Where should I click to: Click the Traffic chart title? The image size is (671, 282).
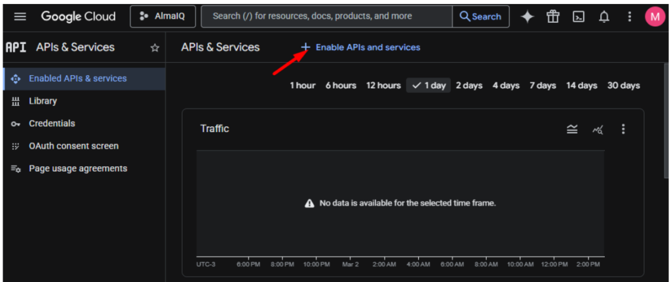pos(214,129)
